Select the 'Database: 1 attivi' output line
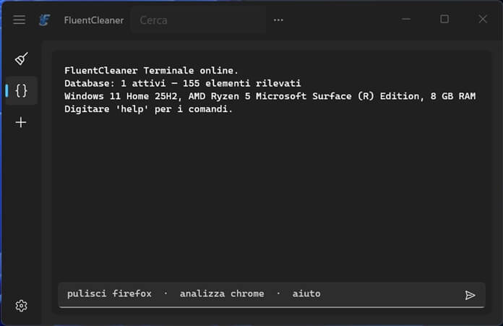Viewport: 503px width, 326px height. [183, 83]
